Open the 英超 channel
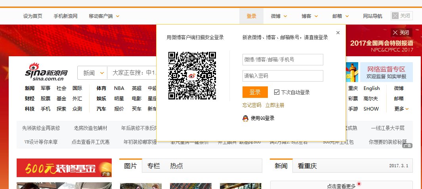422x189 pixels. pyautogui.click(x=136, y=88)
